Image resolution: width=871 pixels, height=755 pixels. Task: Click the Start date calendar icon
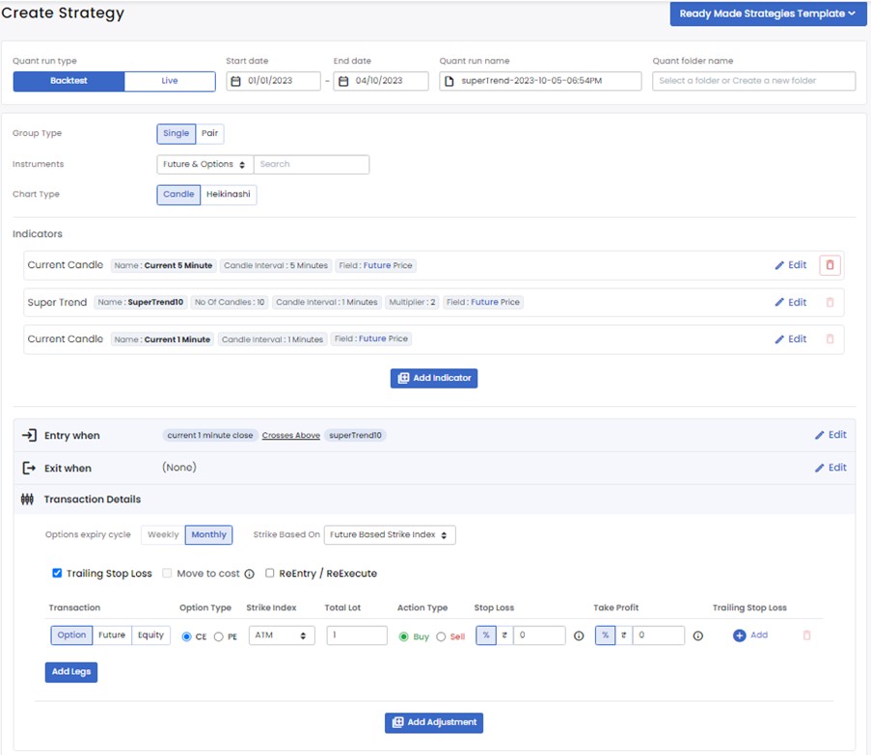click(x=236, y=81)
